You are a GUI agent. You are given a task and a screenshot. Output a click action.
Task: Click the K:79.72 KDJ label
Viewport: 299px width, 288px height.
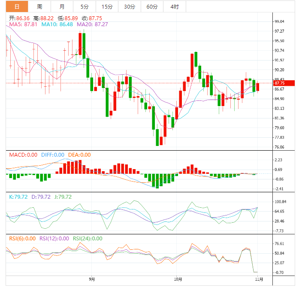[x=18, y=197]
